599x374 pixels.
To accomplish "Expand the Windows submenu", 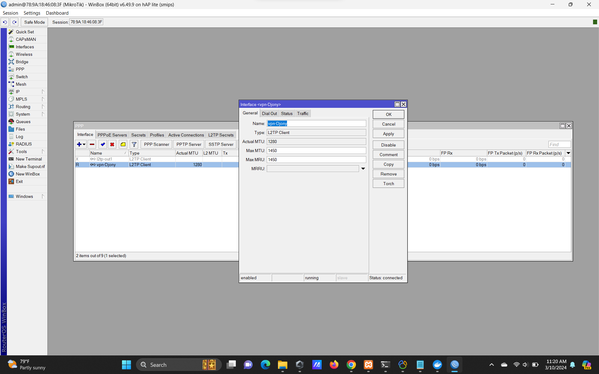I will pyautogui.click(x=43, y=196).
